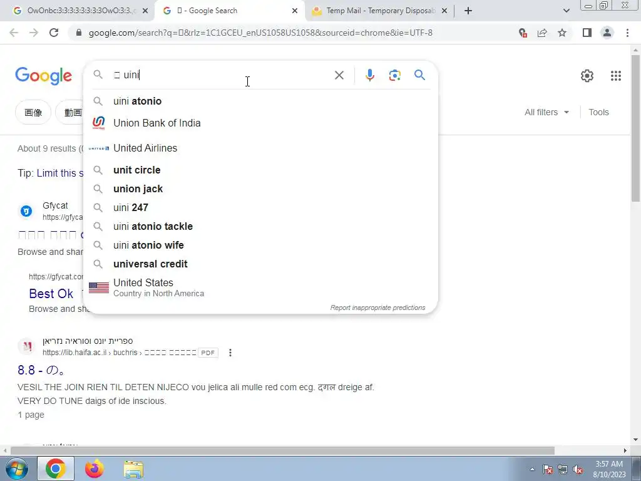Click the "Limit this" tip link
This screenshot has height=481, width=641.
(59, 173)
